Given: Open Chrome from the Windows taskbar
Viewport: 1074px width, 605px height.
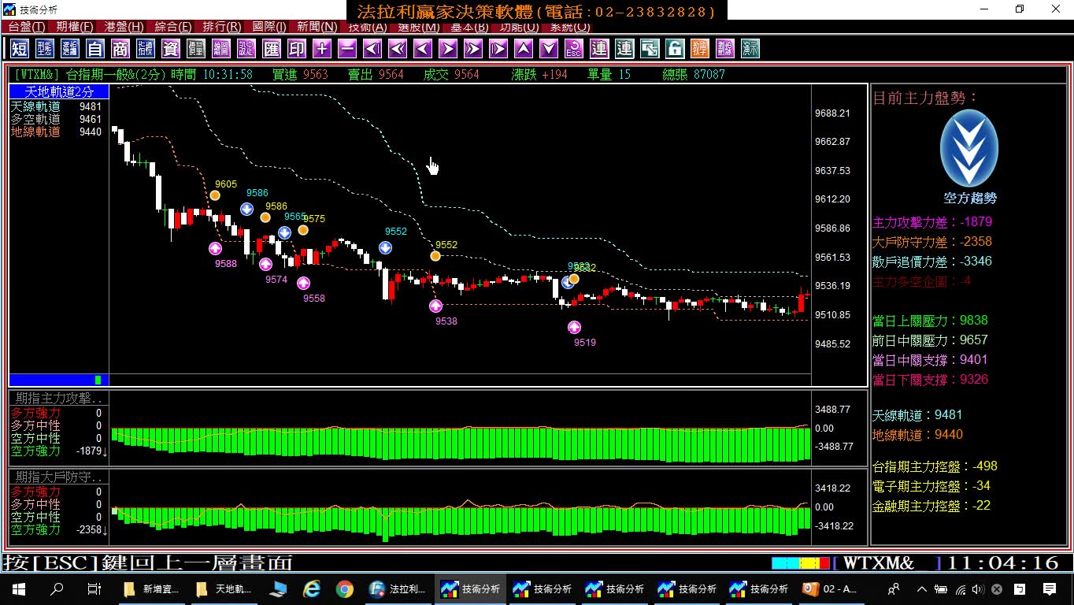Looking at the screenshot, I should (344, 589).
